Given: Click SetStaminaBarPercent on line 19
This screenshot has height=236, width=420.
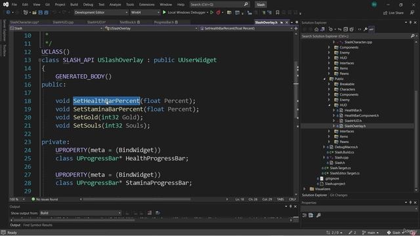Looking at the screenshot, I should point(108,109).
